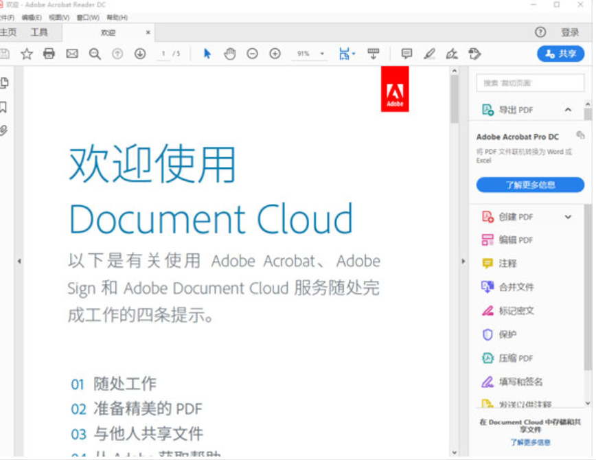
Task: Open the 视图(V) menu
Action: (x=59, y=17)
